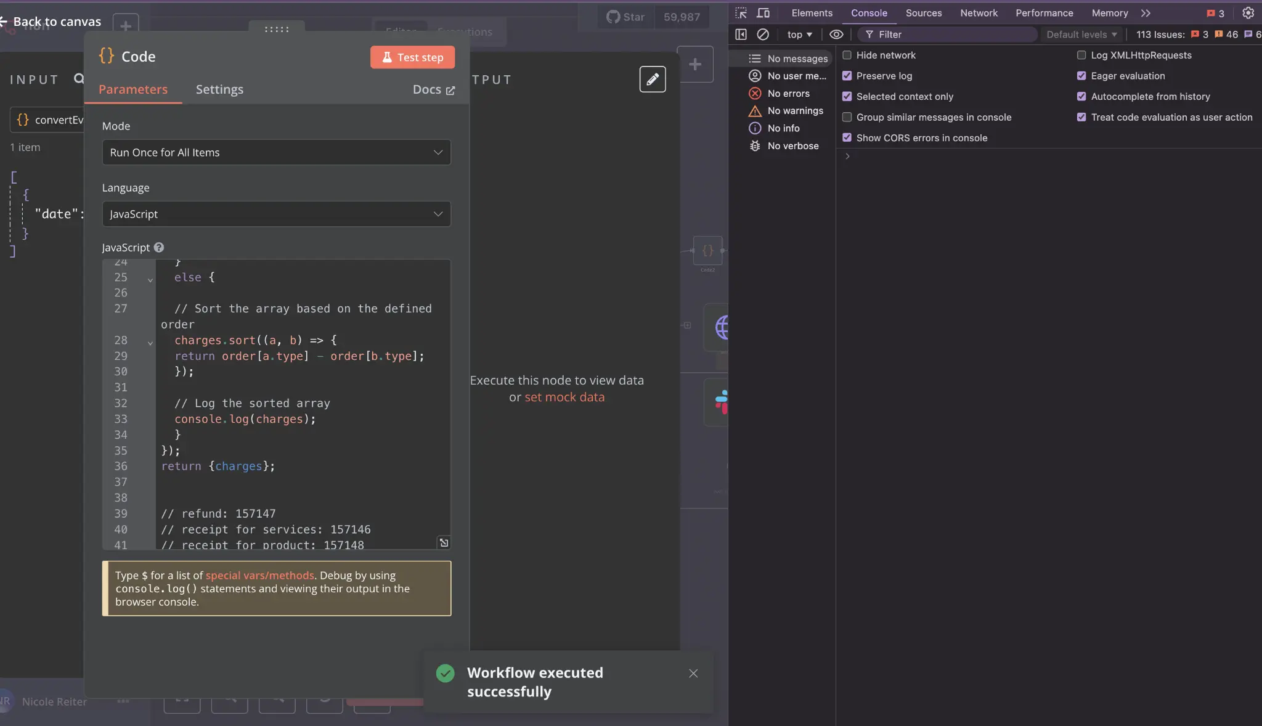Viewport: 1262px width, 726px height.
Task: Open the Run Once for All Items dropdown
Action: point(276,152)
